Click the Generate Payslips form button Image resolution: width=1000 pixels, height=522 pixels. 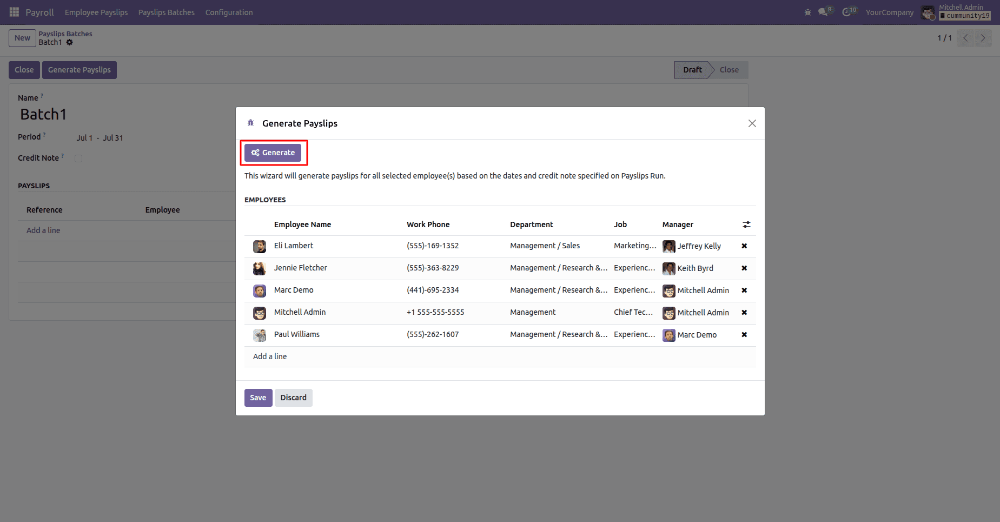coord(80,70)
